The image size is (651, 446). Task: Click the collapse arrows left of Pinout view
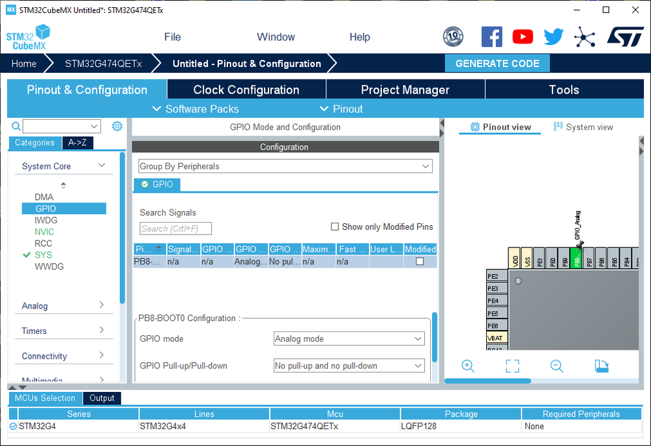(x=442, y=128)
